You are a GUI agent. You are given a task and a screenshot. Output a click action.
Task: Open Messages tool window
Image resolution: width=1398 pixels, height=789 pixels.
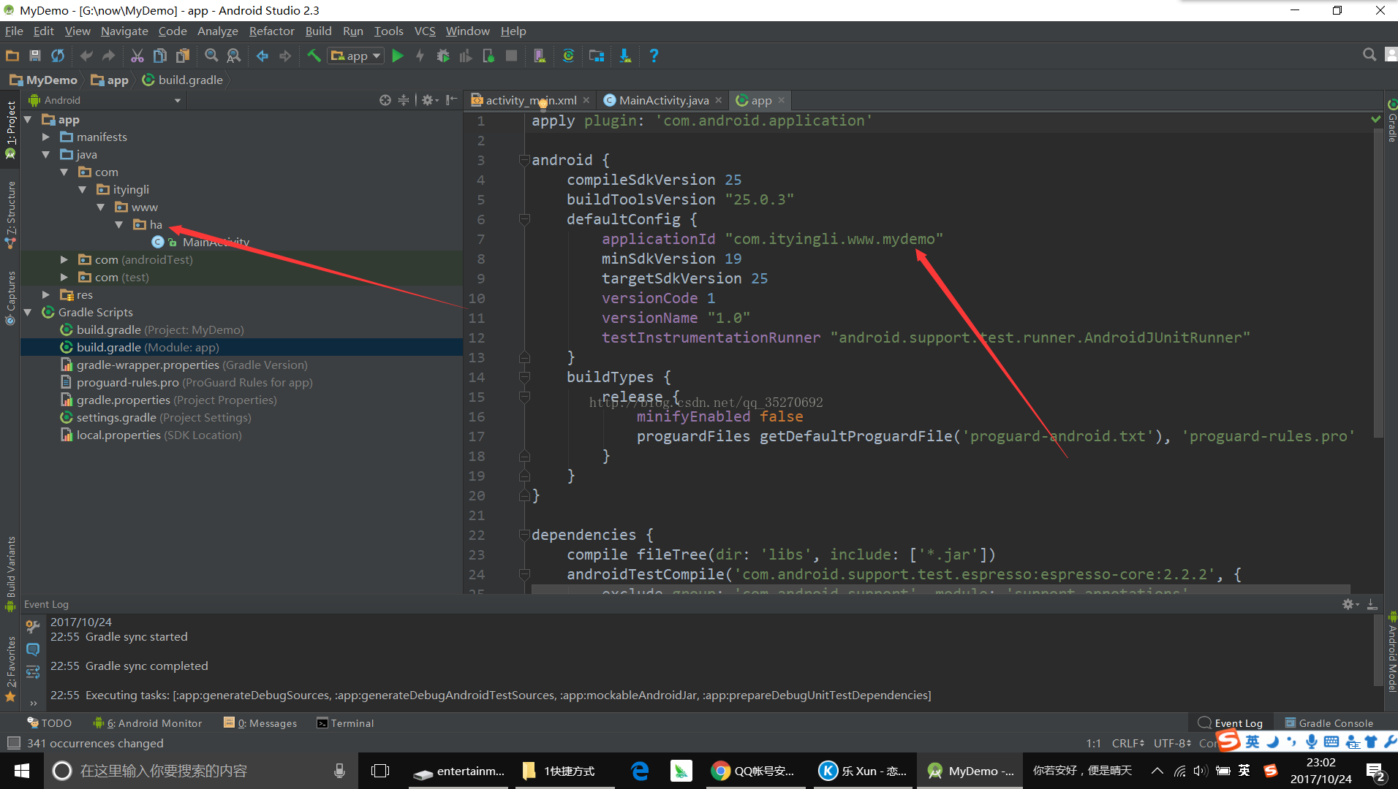tap(260, 723)
